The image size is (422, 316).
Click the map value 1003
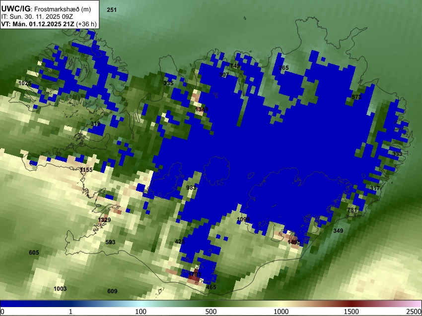click(x=60, y=289)
